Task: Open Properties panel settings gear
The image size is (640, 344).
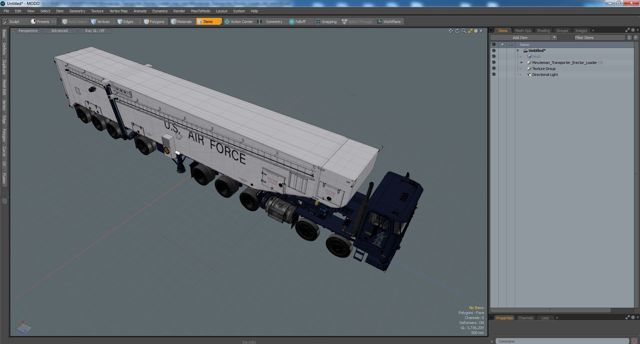Action: pos(633,317)
